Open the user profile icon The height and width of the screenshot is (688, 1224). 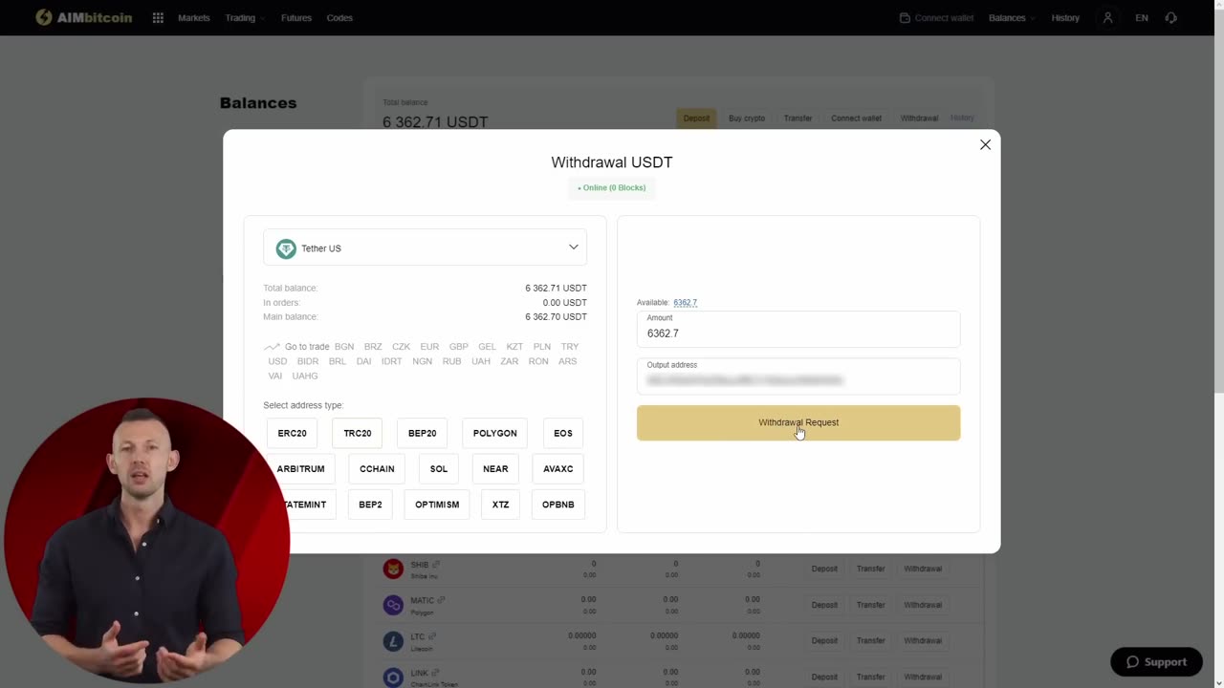coord(1107,17)
